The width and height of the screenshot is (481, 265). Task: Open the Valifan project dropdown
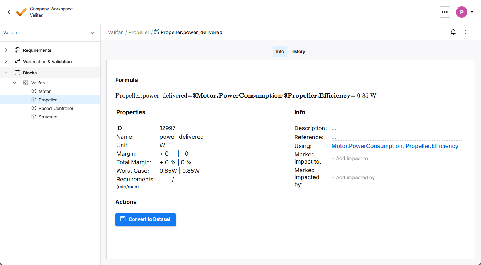[x=92, y=33]
